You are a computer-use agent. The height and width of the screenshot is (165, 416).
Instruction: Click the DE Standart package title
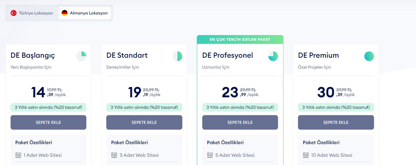(127, 55)
